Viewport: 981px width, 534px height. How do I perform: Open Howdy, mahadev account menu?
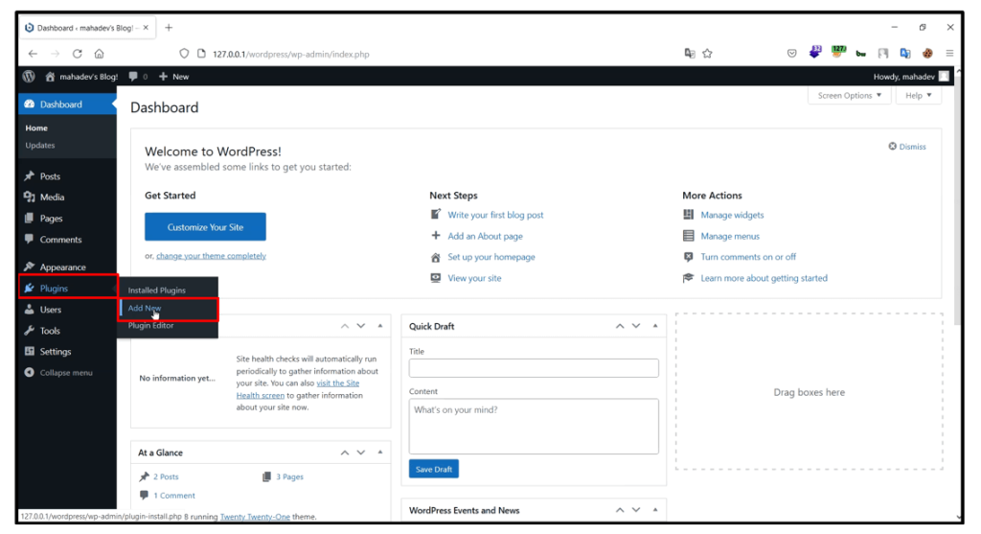point(911,77)
